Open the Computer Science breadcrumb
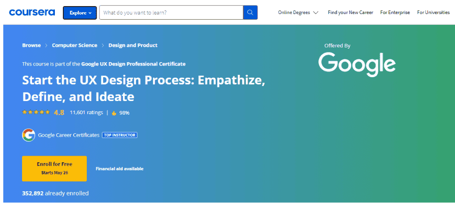 point(75,45)
